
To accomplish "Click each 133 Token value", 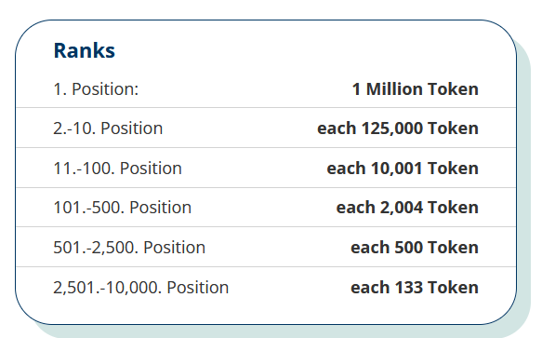I will pos(415,288).
